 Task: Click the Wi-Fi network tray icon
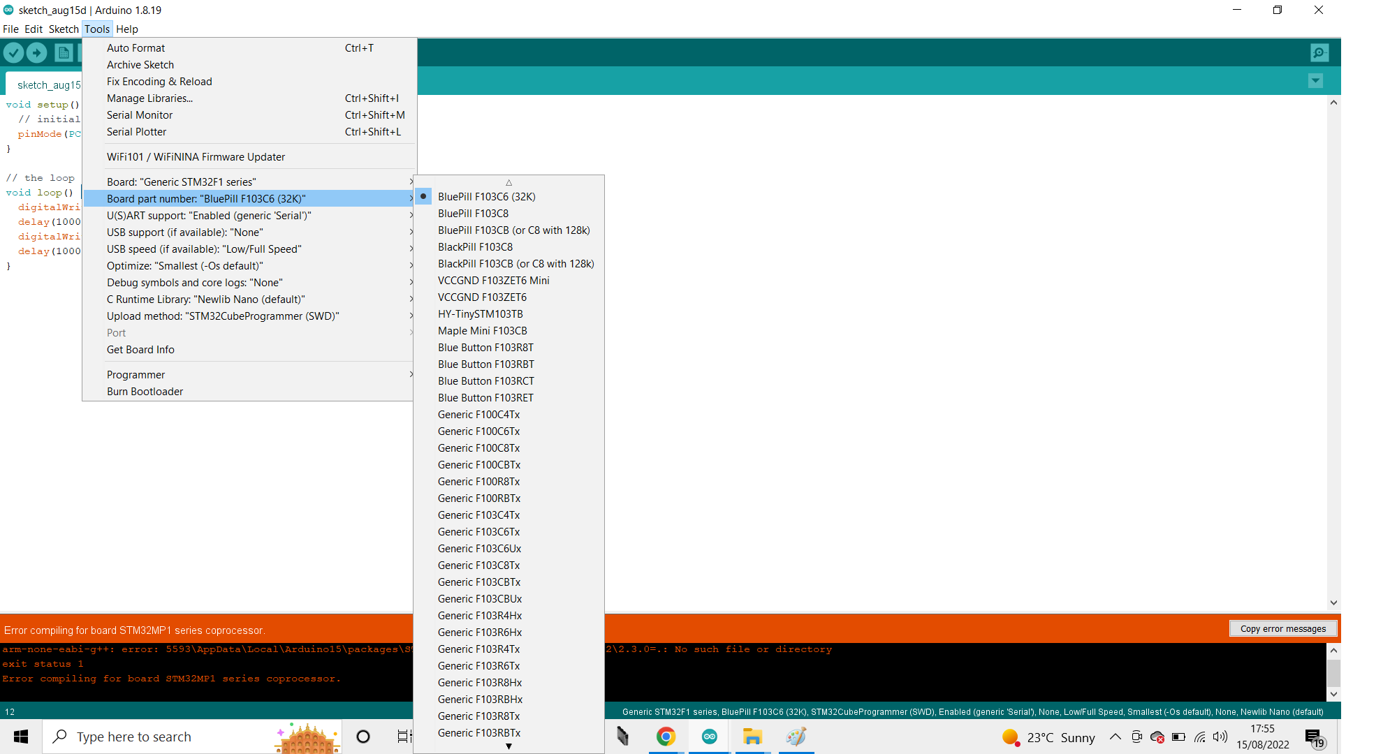tap(1200, 737)
